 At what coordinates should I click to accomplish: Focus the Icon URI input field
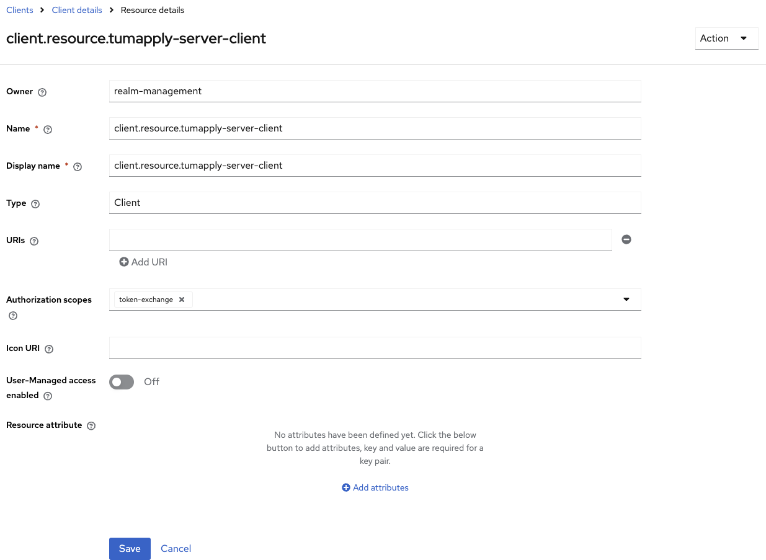375,348
